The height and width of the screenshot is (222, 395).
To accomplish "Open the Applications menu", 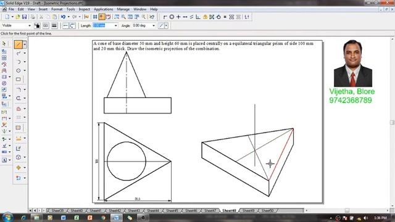I will click(103, 9).
